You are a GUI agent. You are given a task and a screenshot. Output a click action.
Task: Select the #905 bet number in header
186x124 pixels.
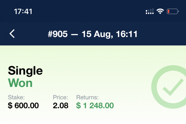click(x=58, y=34)
